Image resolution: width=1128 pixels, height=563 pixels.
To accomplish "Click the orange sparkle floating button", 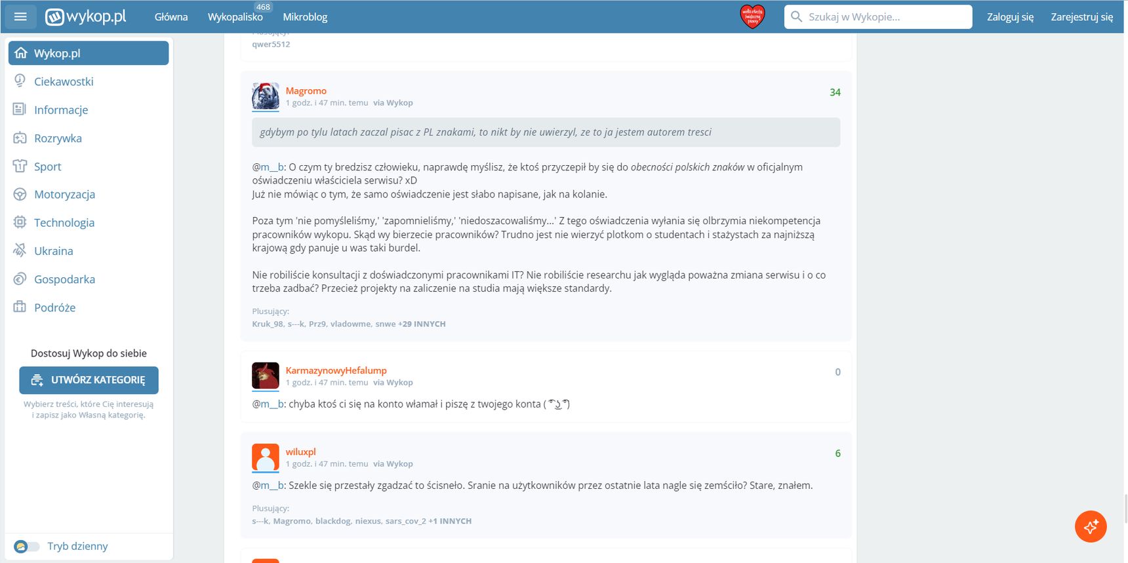I will coord(1091,526).
